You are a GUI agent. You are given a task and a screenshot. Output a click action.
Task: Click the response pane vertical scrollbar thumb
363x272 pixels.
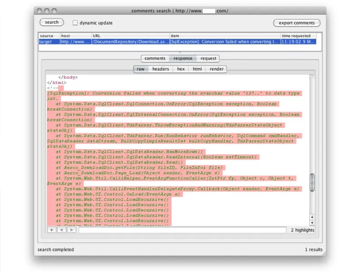312,182
